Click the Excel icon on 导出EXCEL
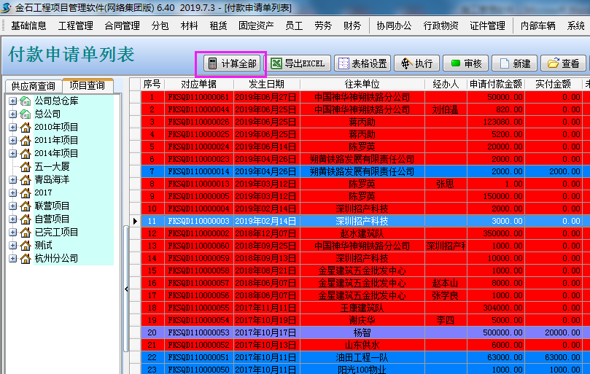 276,63
